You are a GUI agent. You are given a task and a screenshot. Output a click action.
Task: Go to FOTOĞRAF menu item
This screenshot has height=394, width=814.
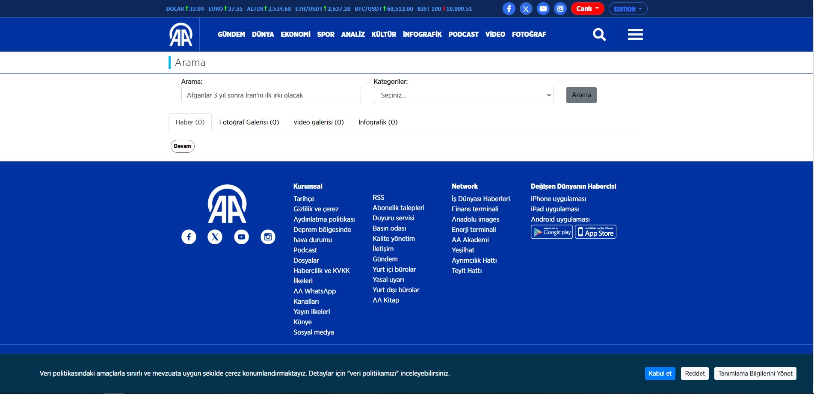pyautogui.click(x=529, y=34)
